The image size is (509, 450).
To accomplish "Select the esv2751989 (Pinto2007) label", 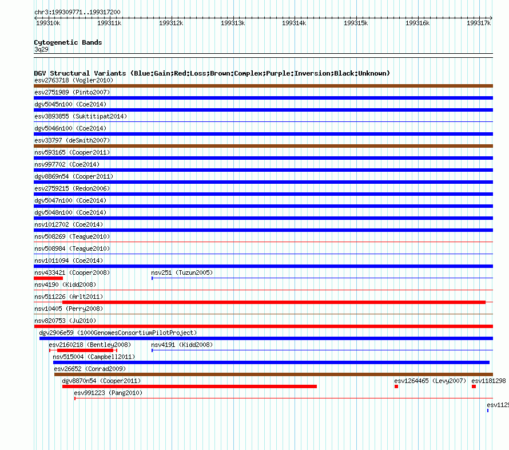I will click(72, 92).
